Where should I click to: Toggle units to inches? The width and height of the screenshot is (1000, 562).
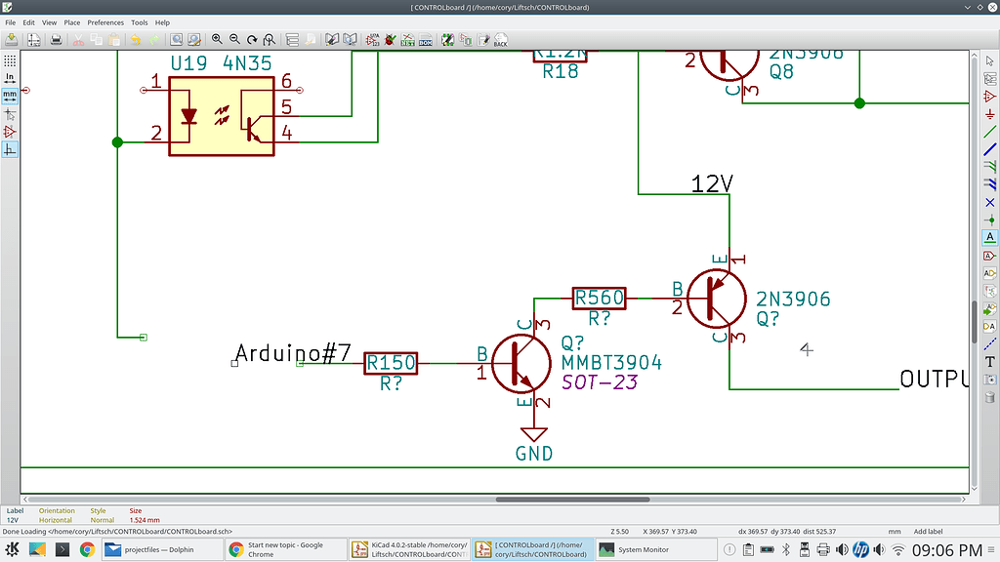[x=10, y=77]
